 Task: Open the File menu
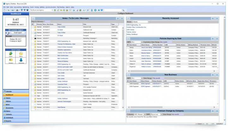click(4, 7)
